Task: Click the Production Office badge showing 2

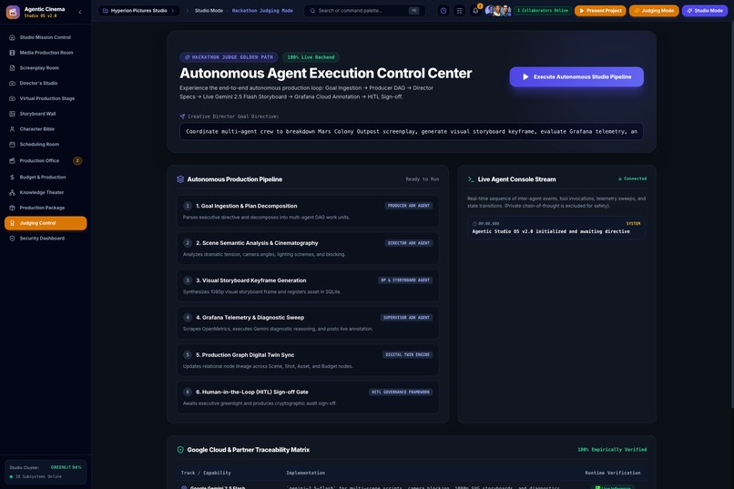Action: point(77,160)
